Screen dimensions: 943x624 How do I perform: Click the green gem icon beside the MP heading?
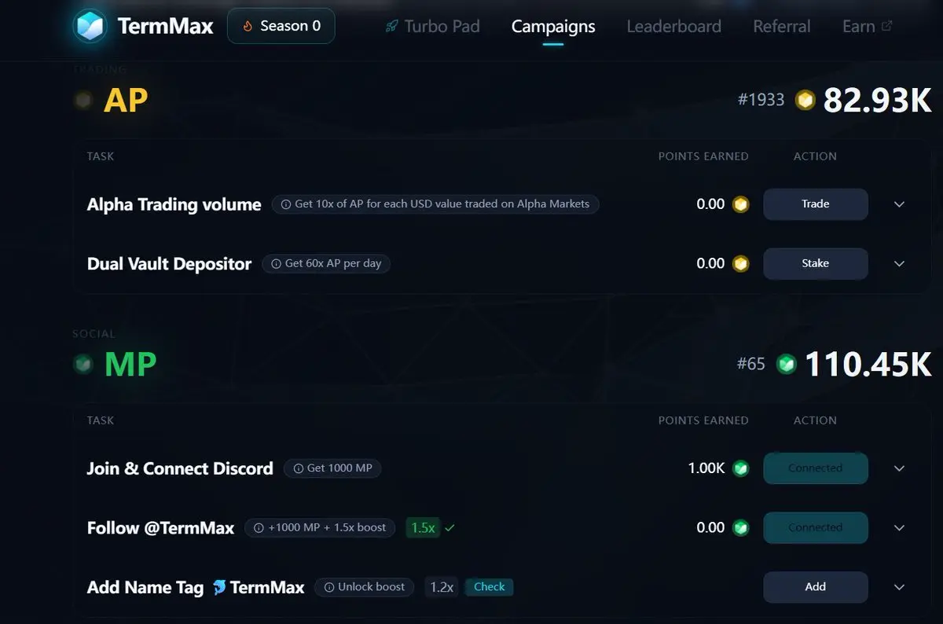tap(83, 365)
